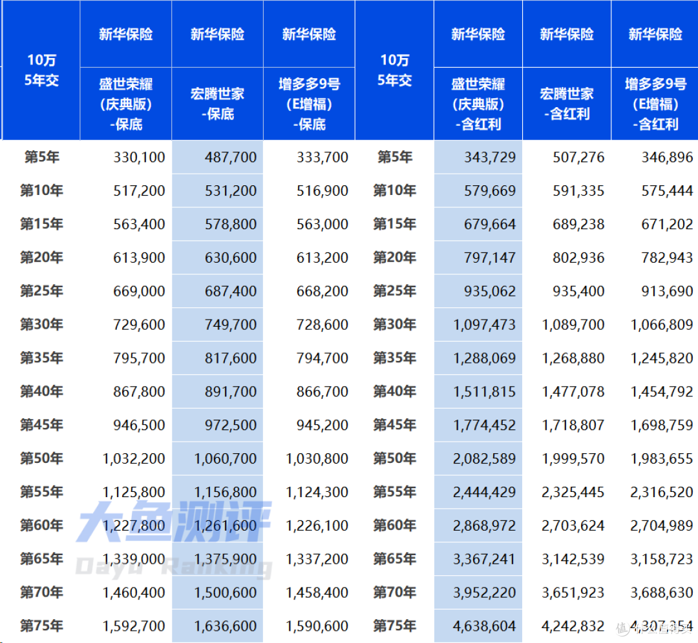This screenshot has height=643, width=698.
Task: Click the value 3,952,220
Action: click(x=484, y=593)
